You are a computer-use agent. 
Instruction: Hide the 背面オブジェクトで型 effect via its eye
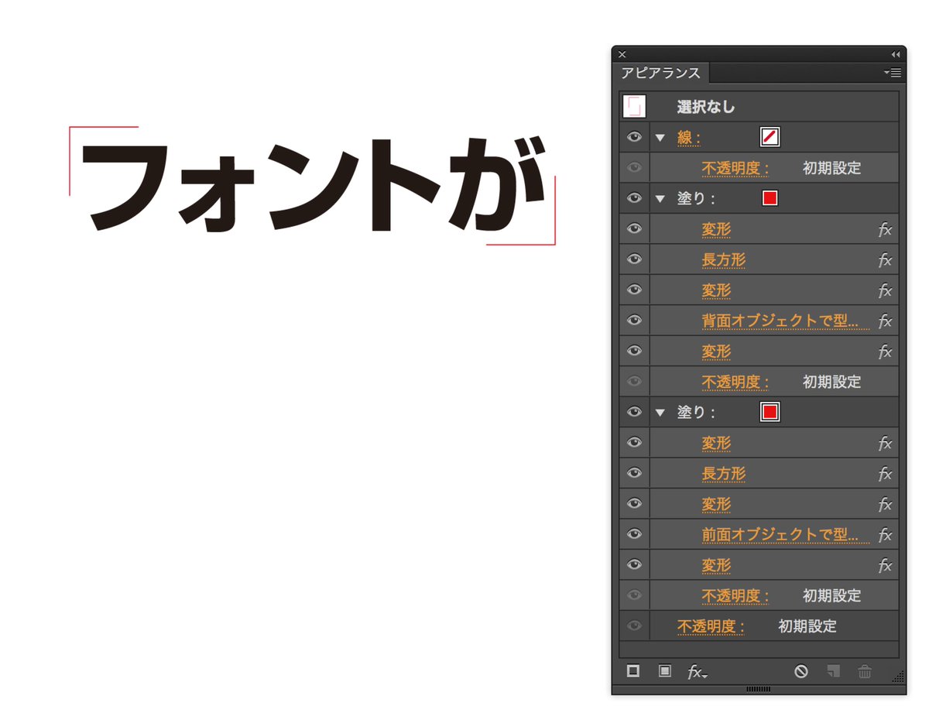[635, 320]
